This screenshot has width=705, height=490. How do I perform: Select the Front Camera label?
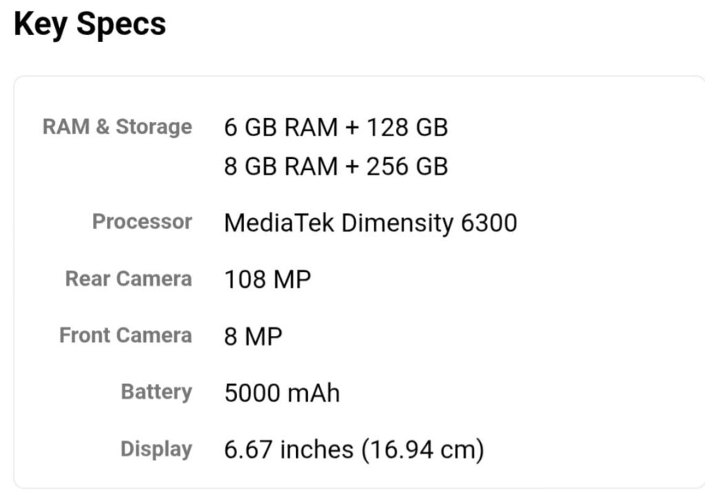click(x=125, y=335)
